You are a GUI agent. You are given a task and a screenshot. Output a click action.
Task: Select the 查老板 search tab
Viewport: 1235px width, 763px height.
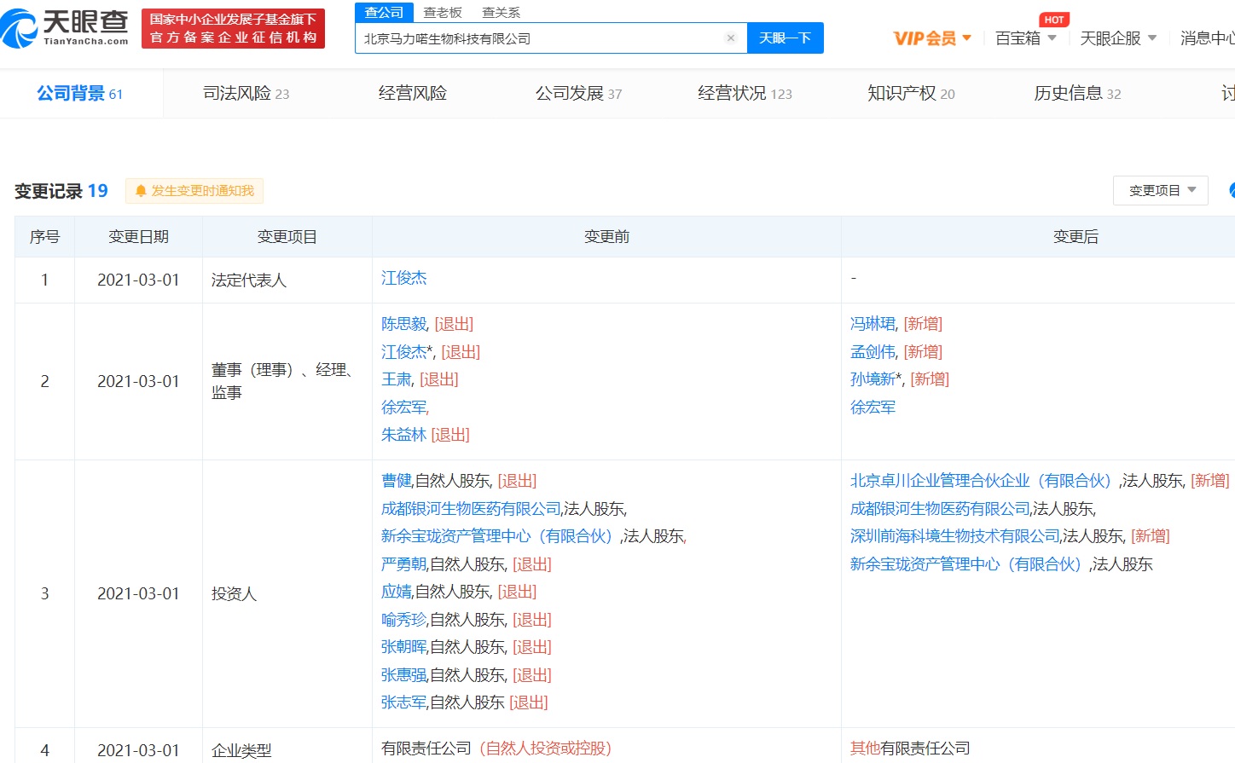coord(443,12)
